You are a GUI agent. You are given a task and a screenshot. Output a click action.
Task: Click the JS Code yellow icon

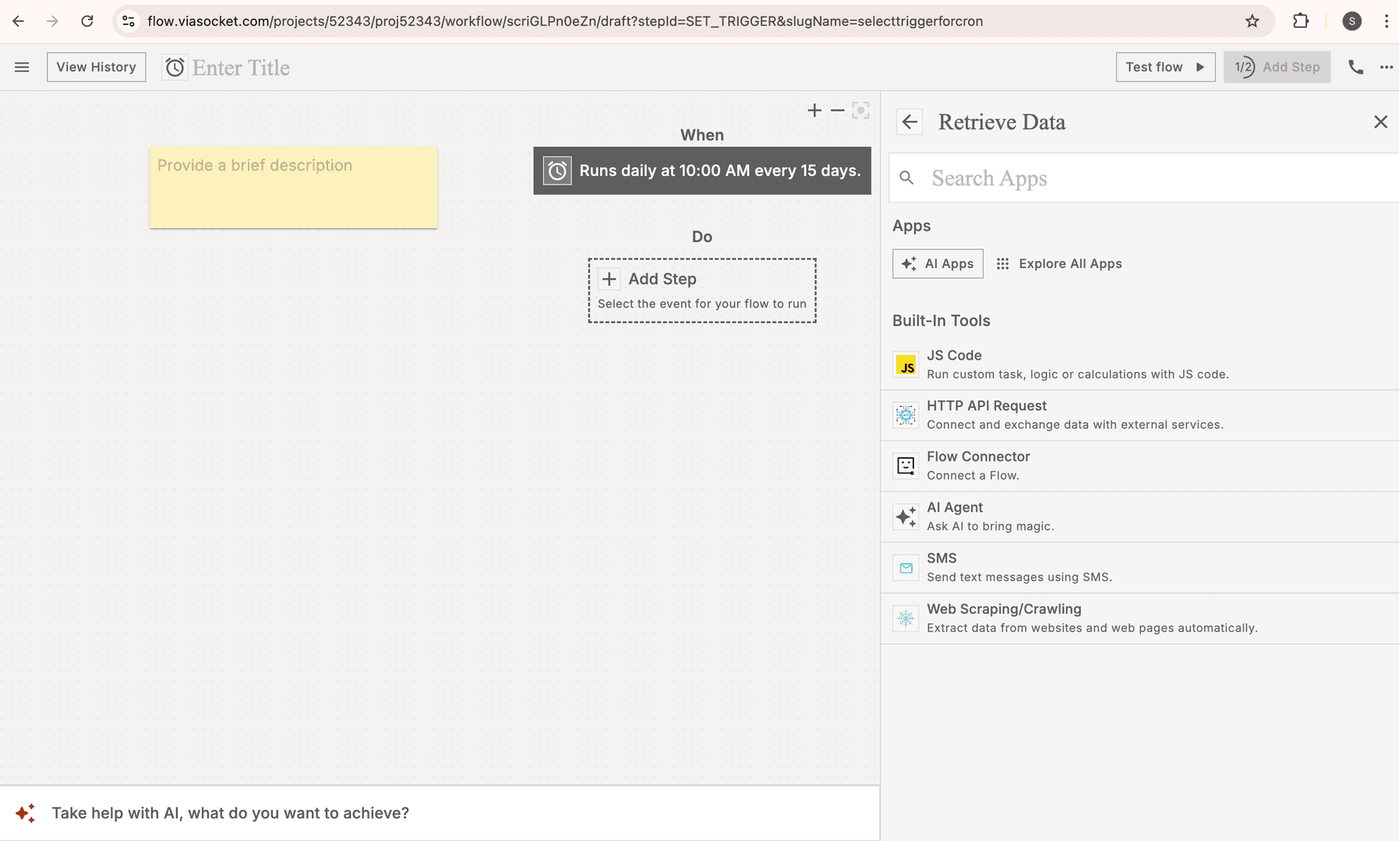pos(906,365)
